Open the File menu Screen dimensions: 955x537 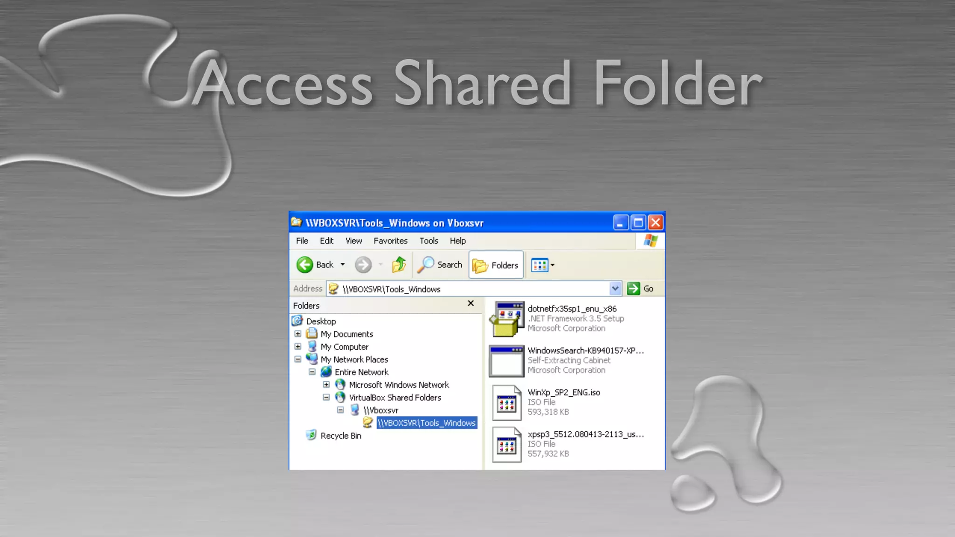[302, 241]
